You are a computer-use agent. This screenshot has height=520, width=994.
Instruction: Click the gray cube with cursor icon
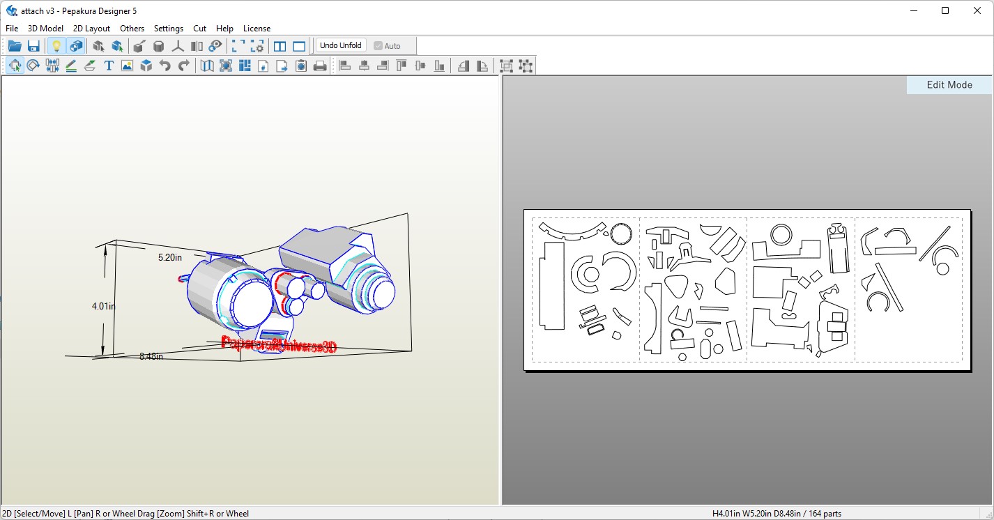(x=98, y=46)
